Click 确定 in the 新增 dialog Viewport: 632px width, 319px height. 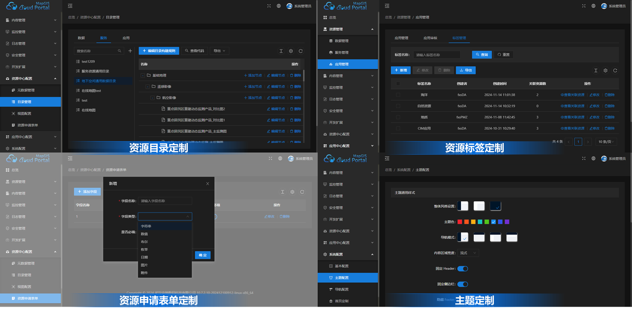tap(203, 255)
